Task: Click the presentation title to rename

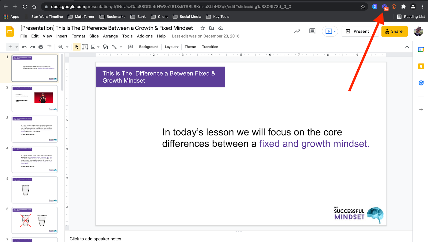Action: (107, 28)
